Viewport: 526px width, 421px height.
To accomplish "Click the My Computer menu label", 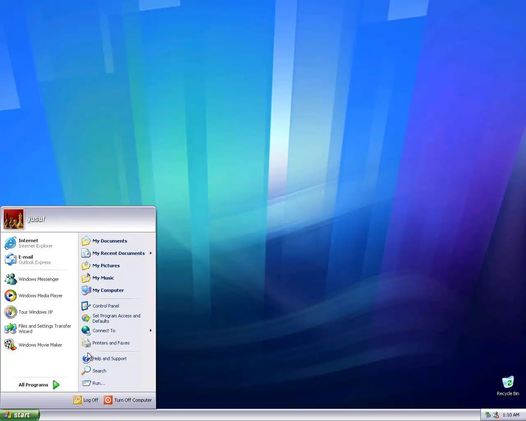I will [x=108, y=290].
